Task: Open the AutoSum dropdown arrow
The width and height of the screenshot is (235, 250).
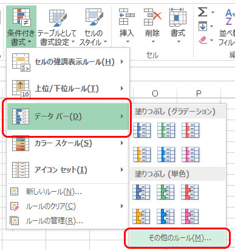Action: point(213,12)
